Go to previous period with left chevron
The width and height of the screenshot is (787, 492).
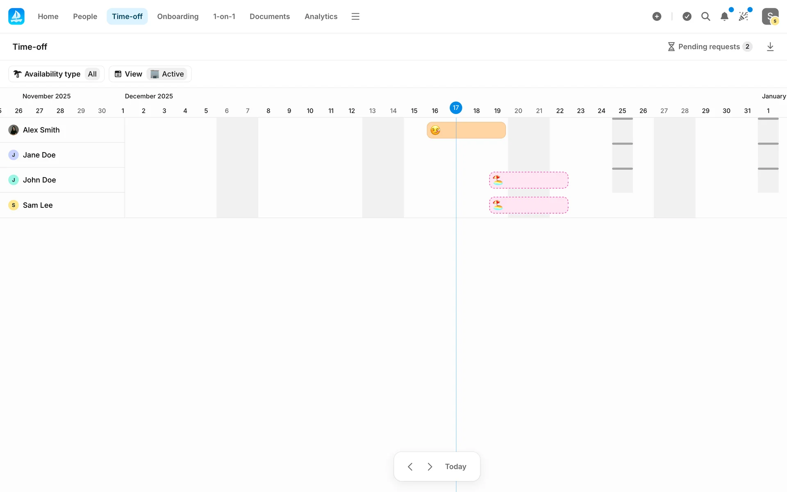tap(410, 467)
